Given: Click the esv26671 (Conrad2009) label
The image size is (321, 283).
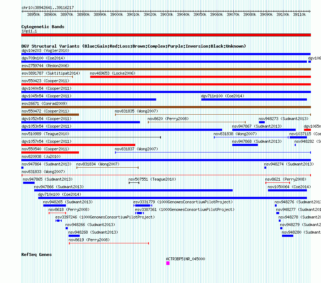Looking at the screenshot, I should (x=44, y=103).
